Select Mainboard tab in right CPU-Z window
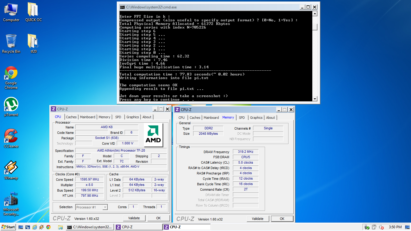The width and height of the screenshot is (411, 231). pyautogui.click(x=211, y=118)
